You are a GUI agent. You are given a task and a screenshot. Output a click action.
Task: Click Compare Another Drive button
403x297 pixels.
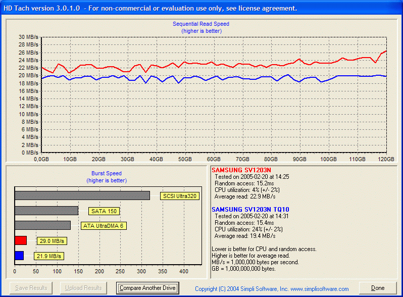click(x=147, y=288)
